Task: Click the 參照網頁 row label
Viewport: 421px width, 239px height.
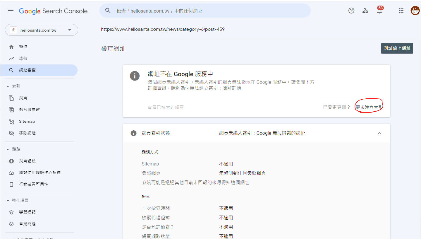Action: (151, 173)
